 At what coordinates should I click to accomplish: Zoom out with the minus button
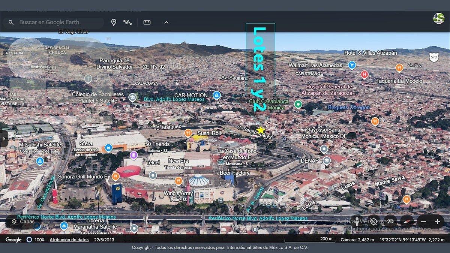[423, 222]
